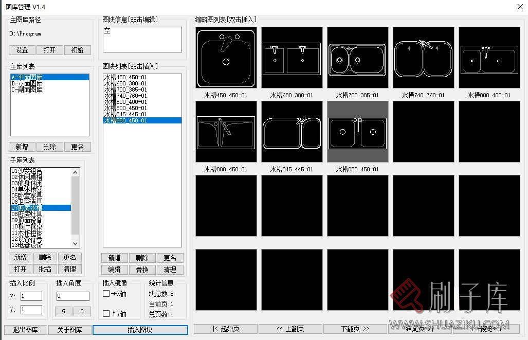Screen dimensions: 528x340
Task: Select the 水槽450_450-01 sink thumbnail
Action: point(225,57)
